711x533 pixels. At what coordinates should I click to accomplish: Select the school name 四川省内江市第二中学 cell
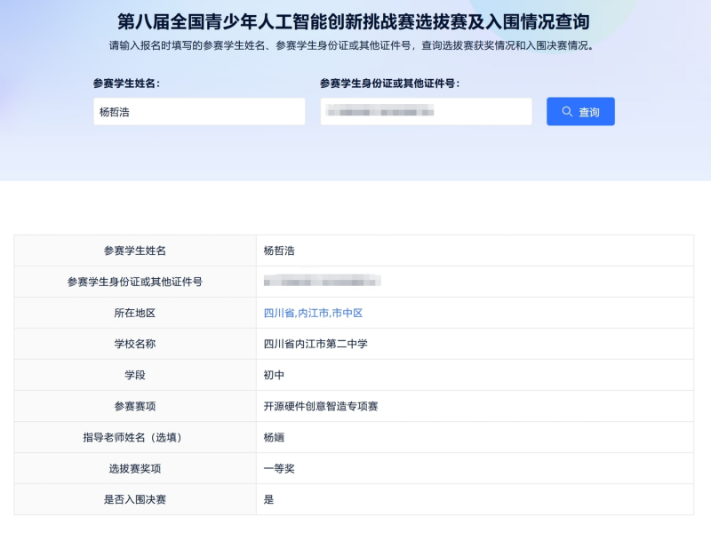click(316, 344)
